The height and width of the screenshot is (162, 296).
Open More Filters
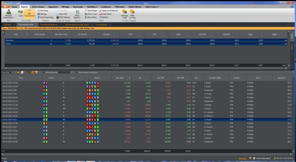91,17
